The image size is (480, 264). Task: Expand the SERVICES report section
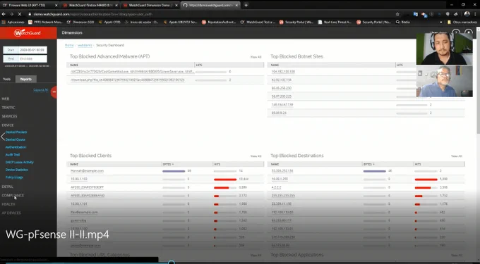point(9,116)
